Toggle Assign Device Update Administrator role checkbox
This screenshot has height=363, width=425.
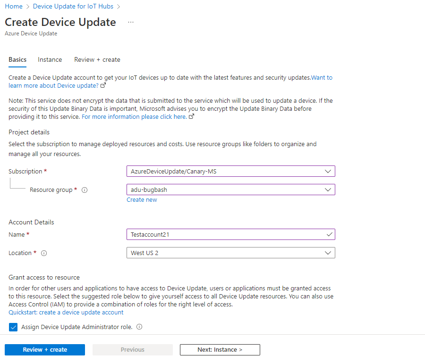pyautogui.click(x=13, y=327)
